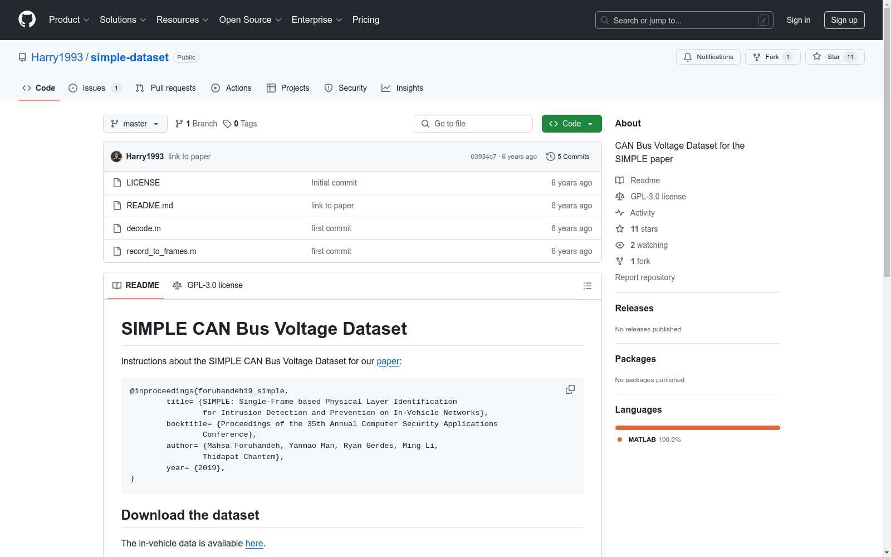Click the Go to file input

click(x=473, y=124)
